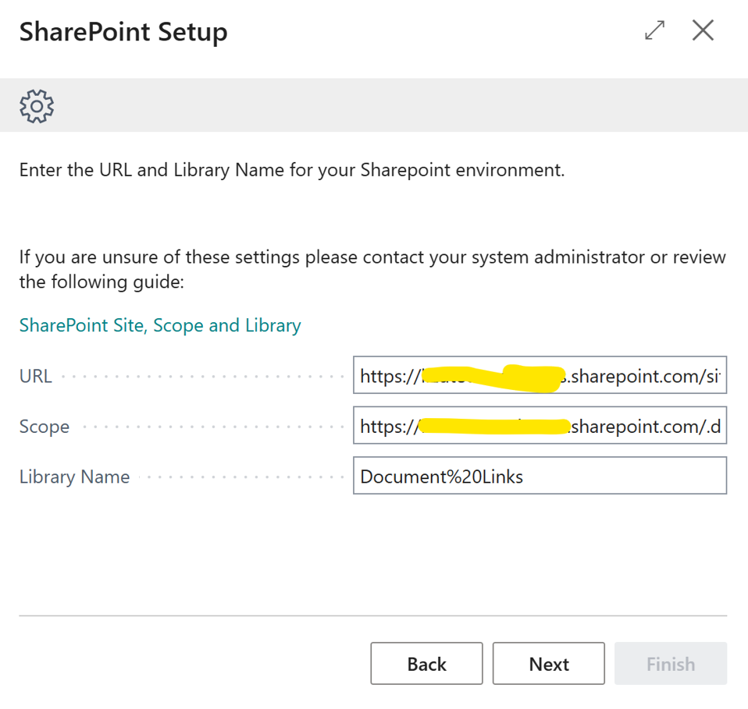Go back with the Back button
Image resolution: width=748 pixels, height=709 pixels.
(x=426, y=664)
